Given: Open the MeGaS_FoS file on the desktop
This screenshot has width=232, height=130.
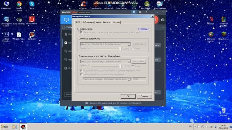Looking at the screenshot, I should tap(19, 36).
